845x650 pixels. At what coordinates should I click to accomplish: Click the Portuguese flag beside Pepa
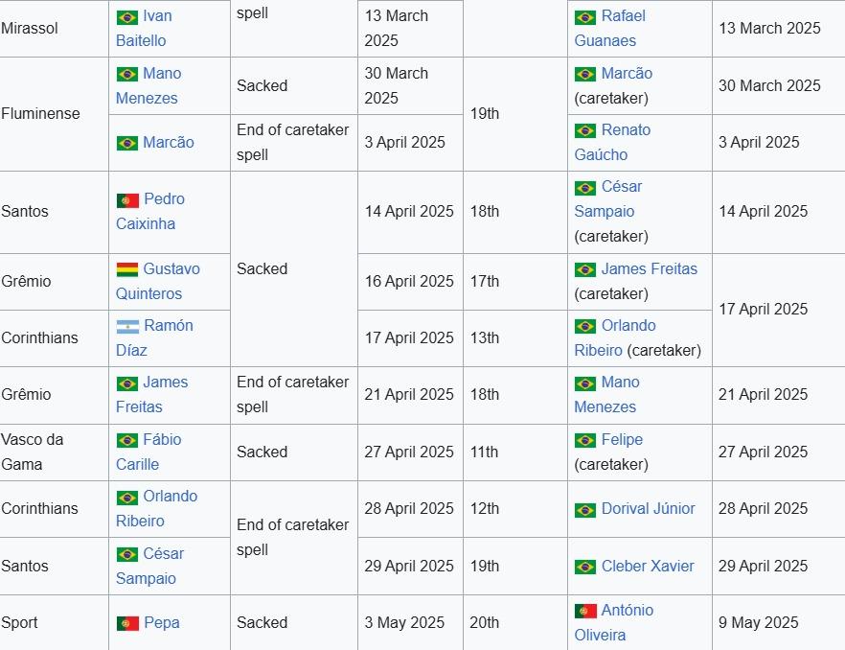(127, 623)
